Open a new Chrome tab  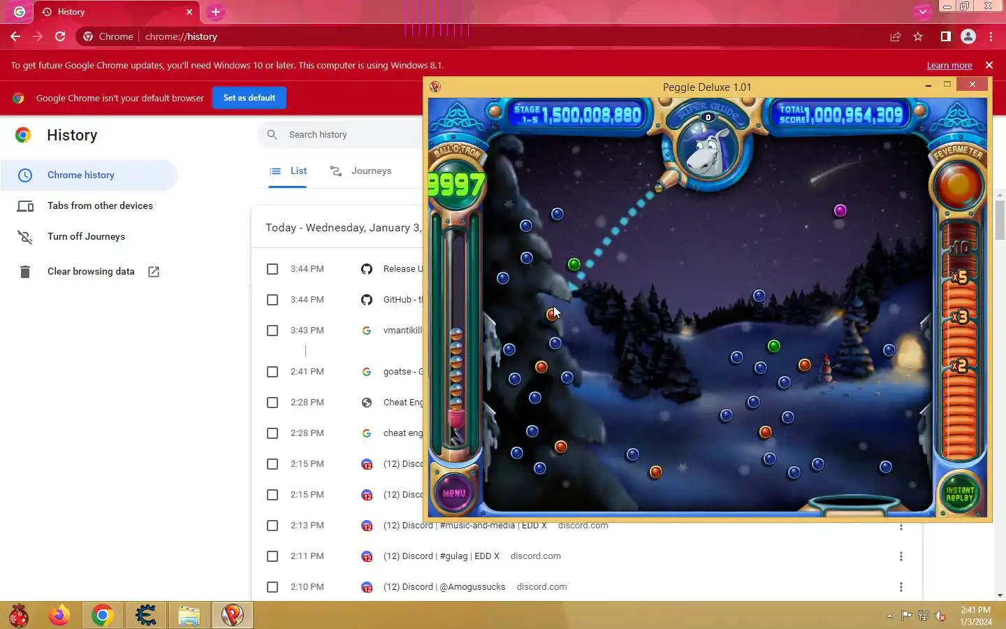pos(216,12)
